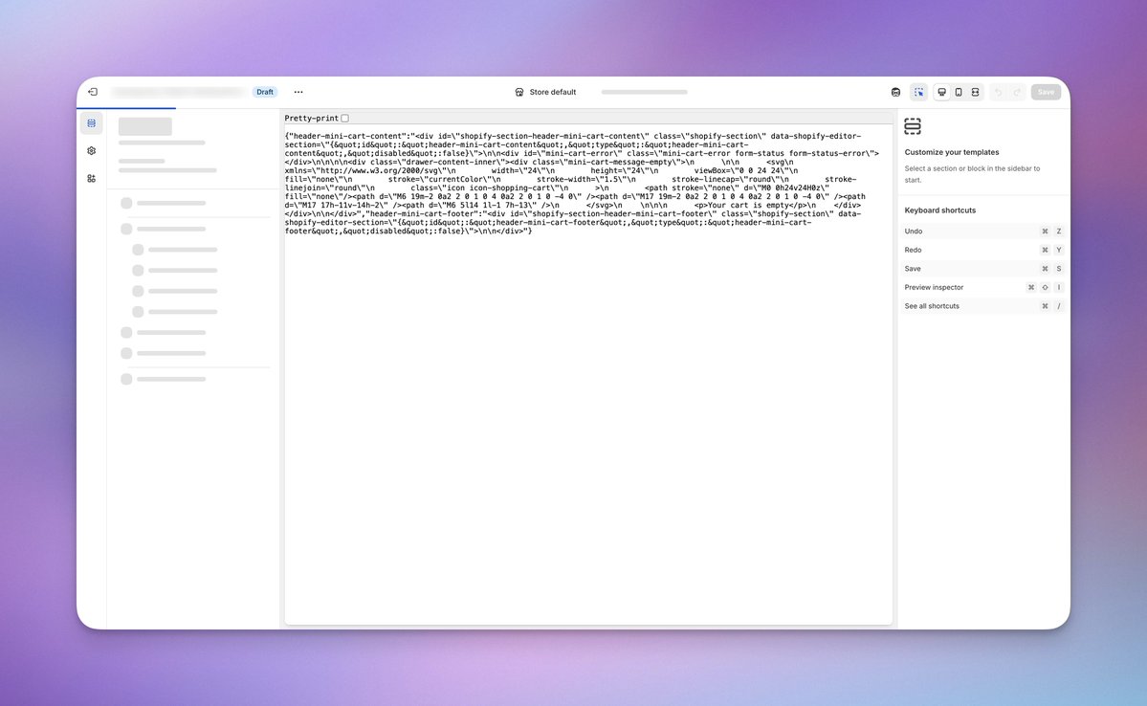Click the exit editor icon
Viewport: 1147px width, 706px height.
(x=93, y=92)
